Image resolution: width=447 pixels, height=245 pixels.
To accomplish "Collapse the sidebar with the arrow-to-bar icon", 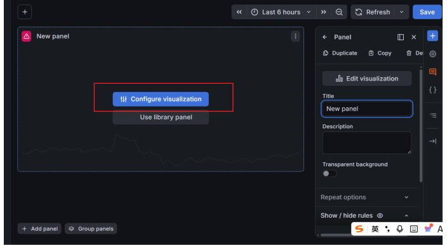I will click(x=432, y=141).
